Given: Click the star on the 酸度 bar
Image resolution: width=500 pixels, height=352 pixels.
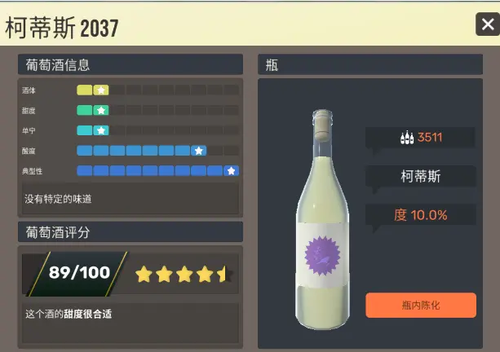Looking at the screenshot, I should [x=199, y=151].
